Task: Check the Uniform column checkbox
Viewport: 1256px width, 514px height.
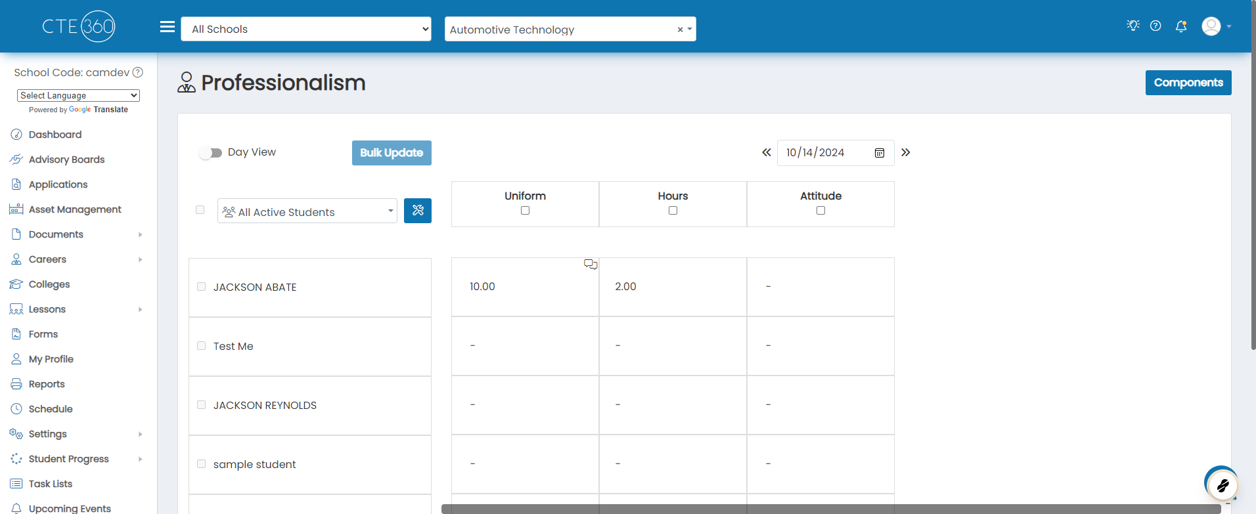Action: click(525, 211)
